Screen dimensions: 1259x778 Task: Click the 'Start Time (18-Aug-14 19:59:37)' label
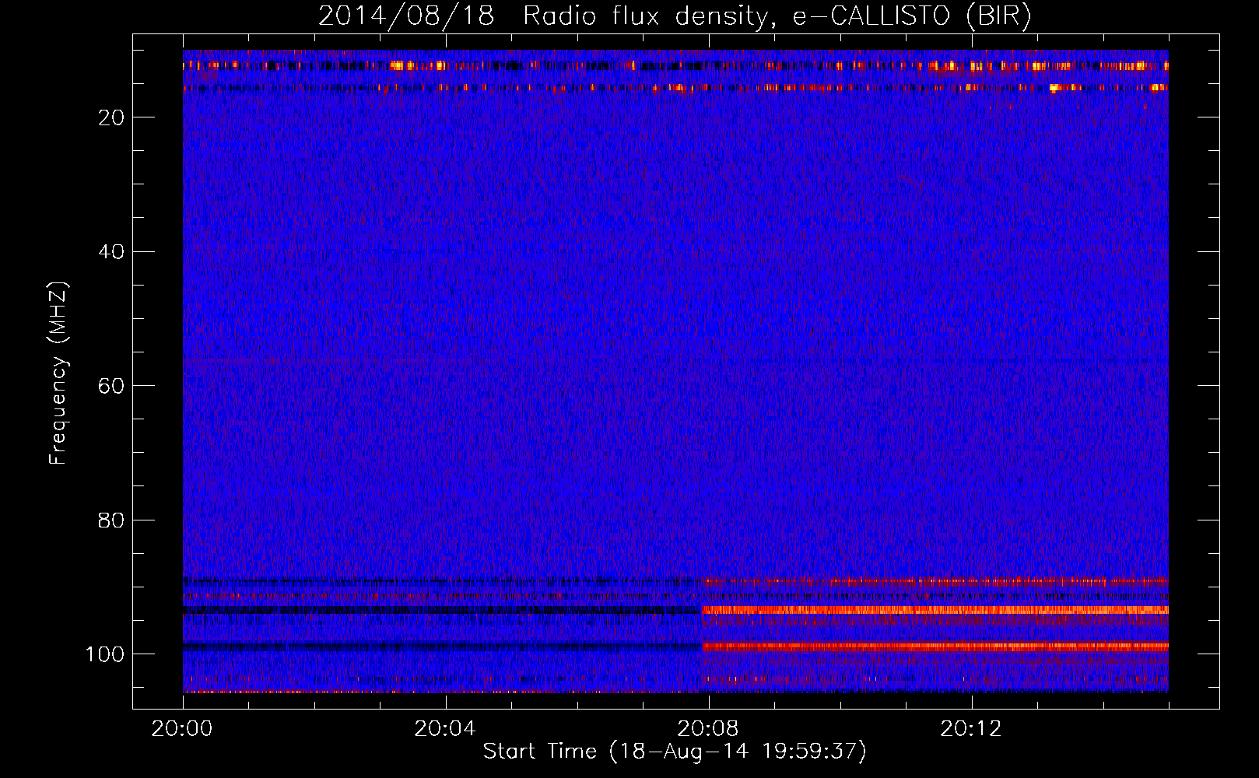pyautogui.click(x=674, y=752)
